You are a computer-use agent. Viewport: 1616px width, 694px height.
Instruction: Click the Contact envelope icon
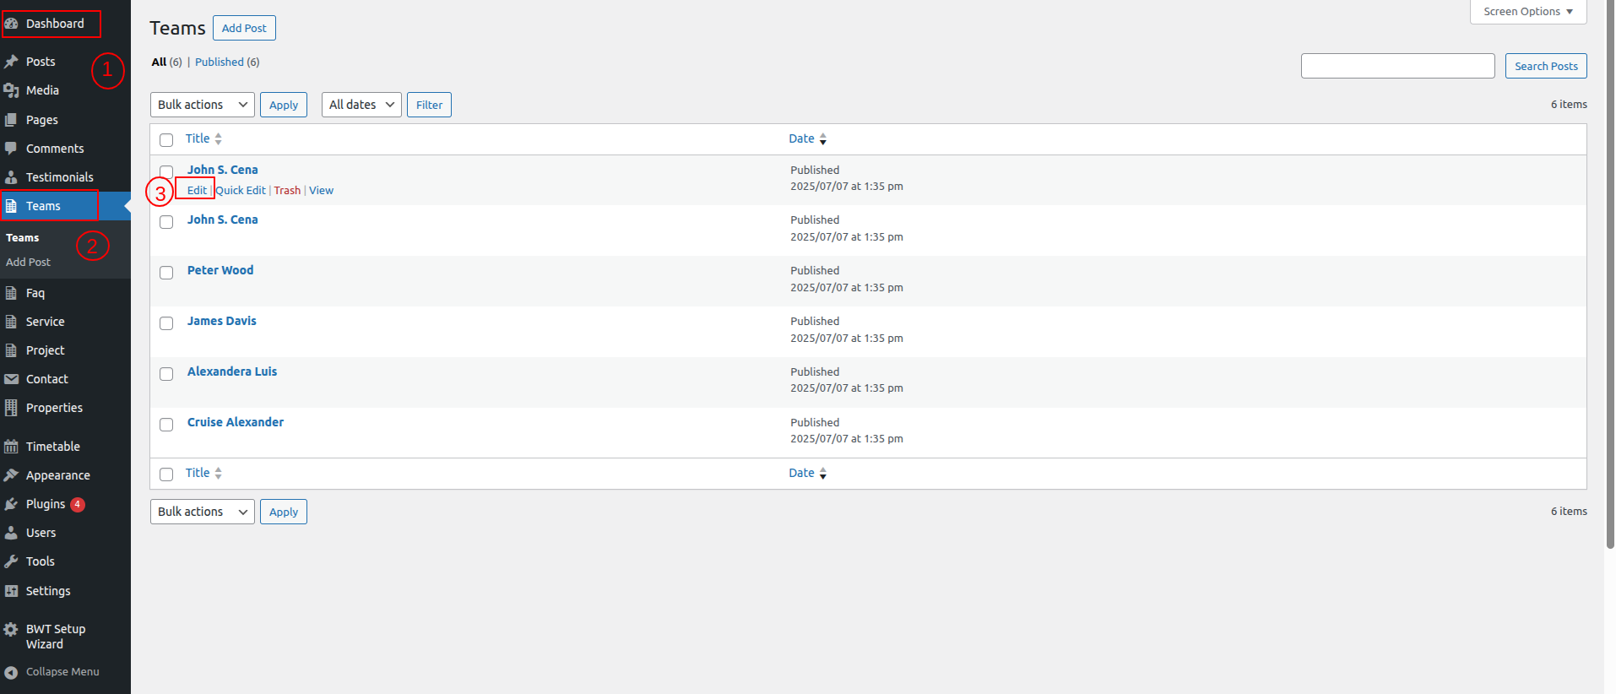coord(11,379)
